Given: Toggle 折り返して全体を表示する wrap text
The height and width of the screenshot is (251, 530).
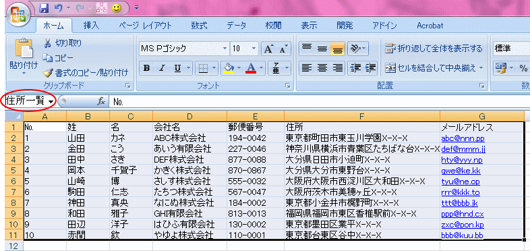Looking at the screenshot, I should [434, 49].
